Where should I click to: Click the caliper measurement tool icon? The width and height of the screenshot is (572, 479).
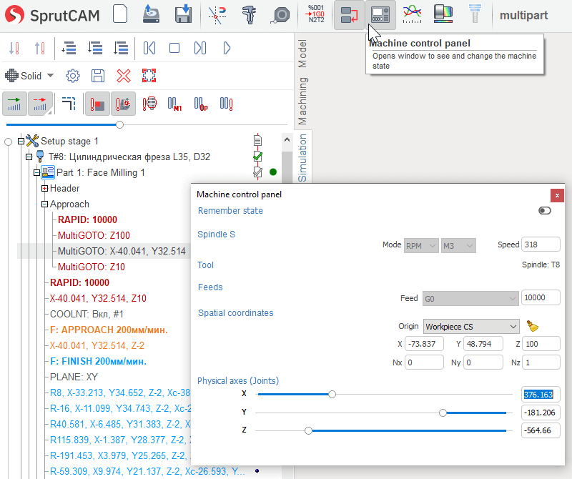click(x=250, y=14)
